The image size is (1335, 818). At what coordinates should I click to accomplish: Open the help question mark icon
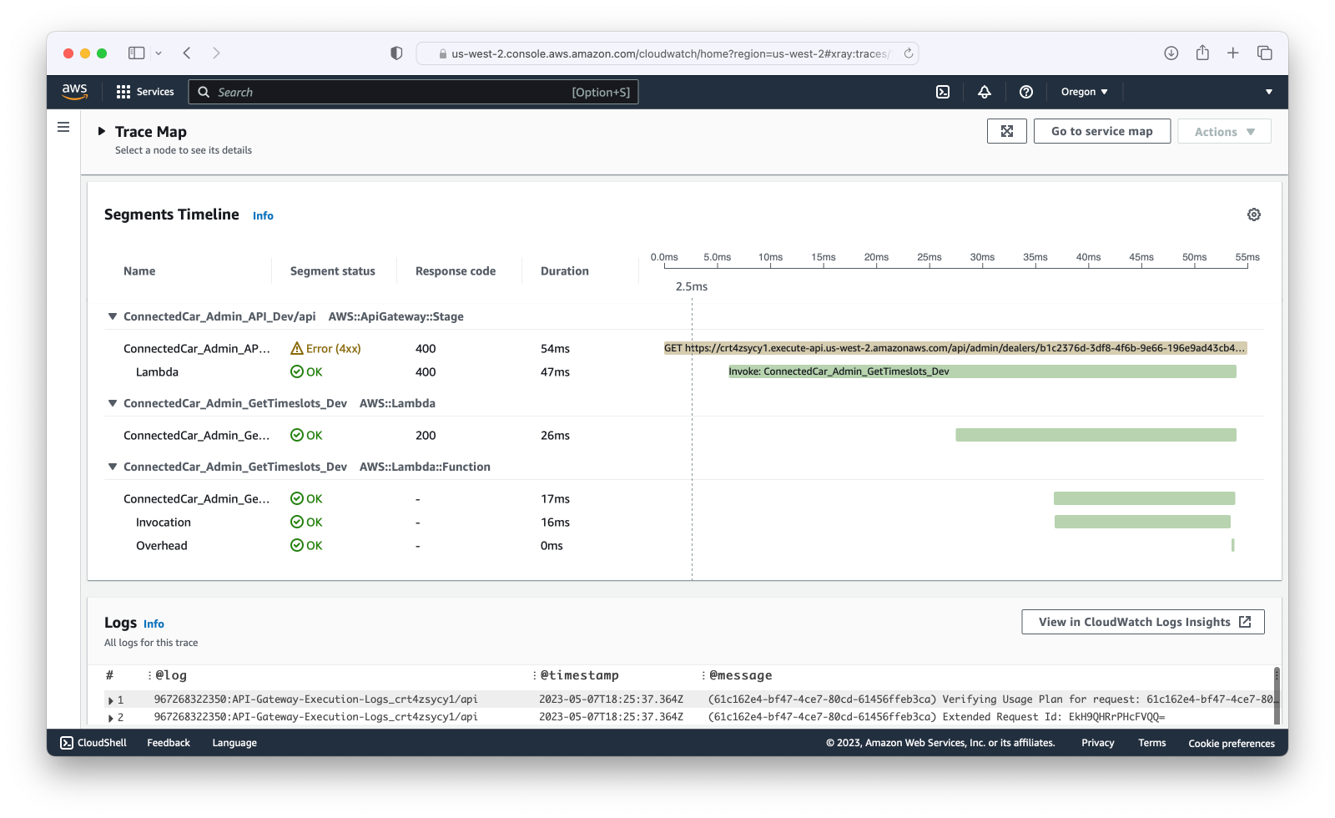(x=1026, y=92)
